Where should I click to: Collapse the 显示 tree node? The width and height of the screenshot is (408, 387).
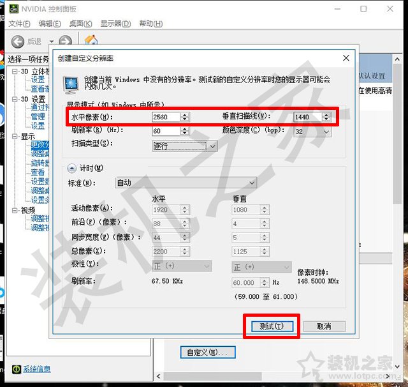15,136
